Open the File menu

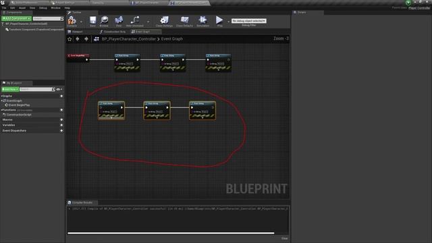click(4, 8)
